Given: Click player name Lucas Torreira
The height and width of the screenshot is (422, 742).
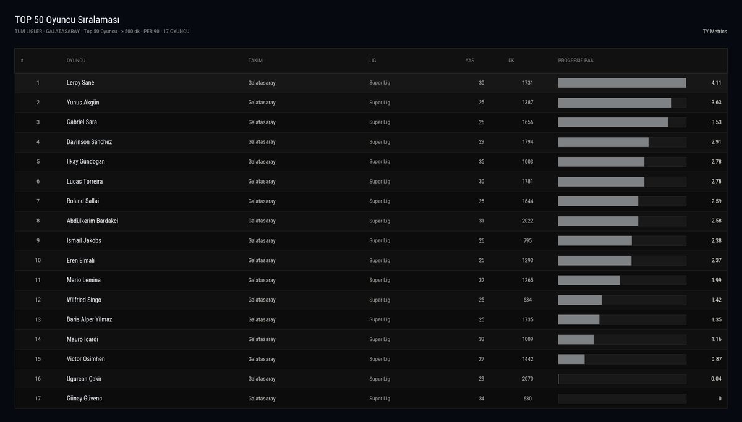Looking at the screenshot, I should [x=85, y=182].
